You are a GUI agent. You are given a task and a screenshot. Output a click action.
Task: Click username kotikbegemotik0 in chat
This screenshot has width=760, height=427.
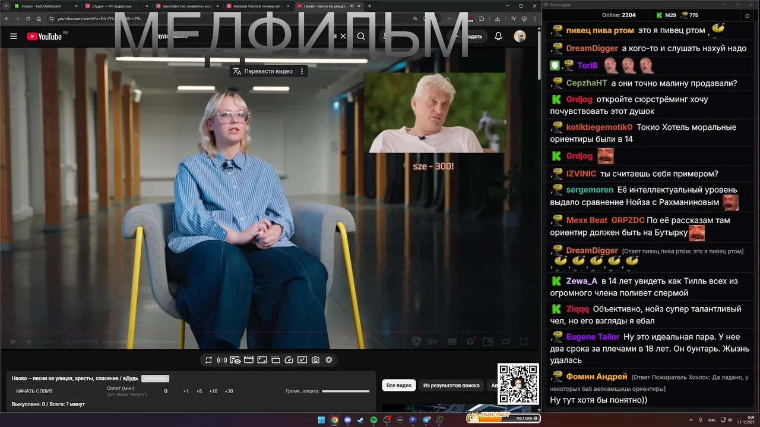pyautogui.click(x=599, y=127)
